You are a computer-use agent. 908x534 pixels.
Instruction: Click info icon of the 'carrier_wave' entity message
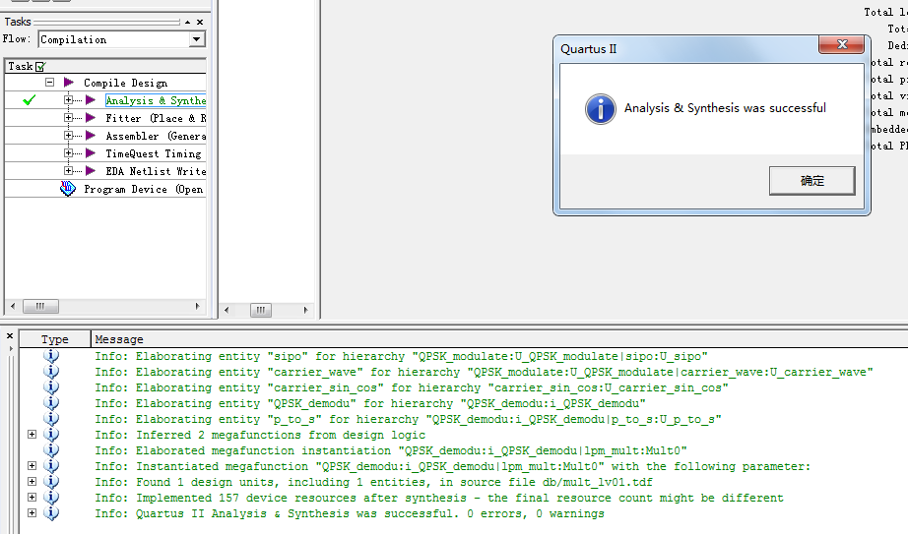coord(51,372)
